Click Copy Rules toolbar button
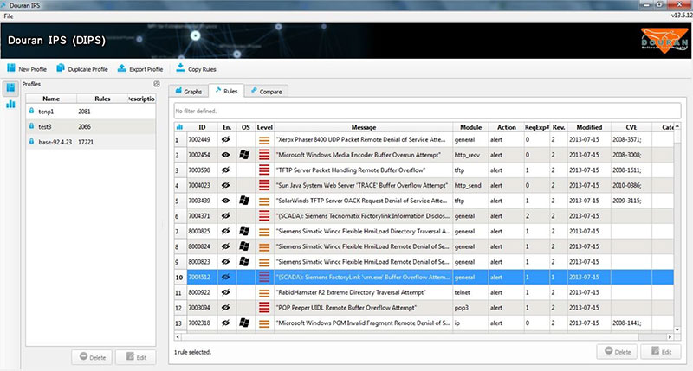The width and height of the screenshot is (693, 371). coord(197,69)
